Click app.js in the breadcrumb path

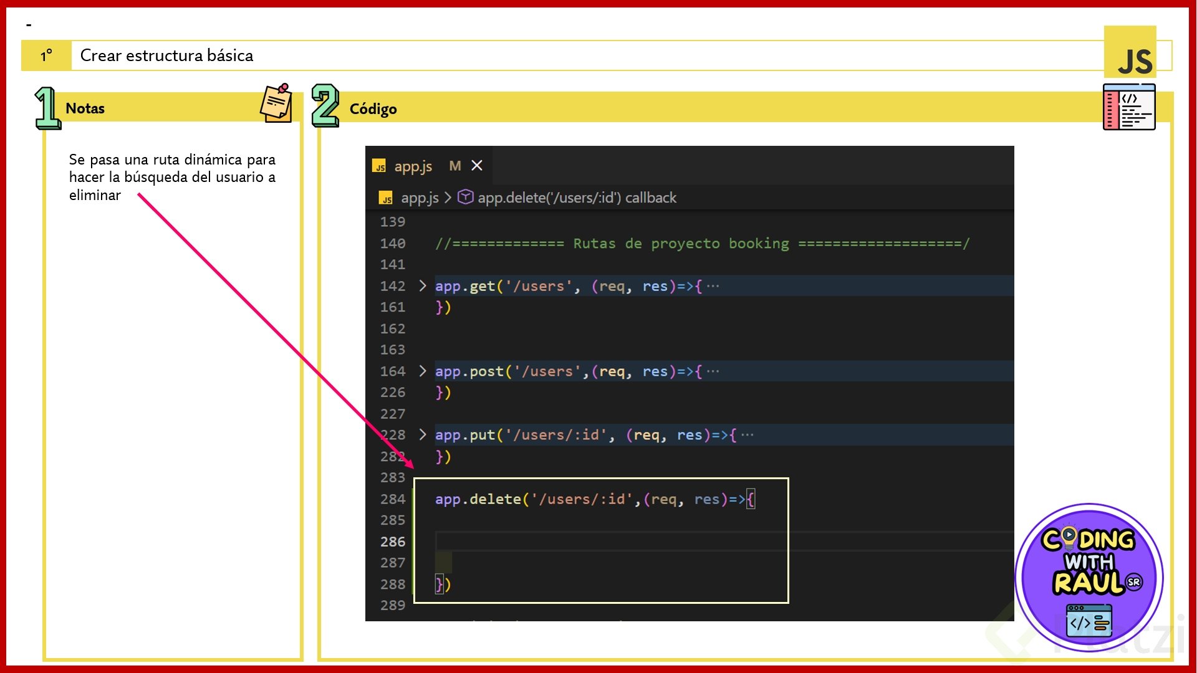click(x=419, y=198)
